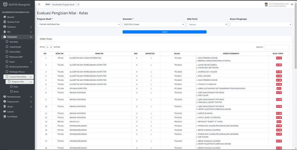
Task: Select Jadwal Kuliah circle icon
Action: coord(7,46)
